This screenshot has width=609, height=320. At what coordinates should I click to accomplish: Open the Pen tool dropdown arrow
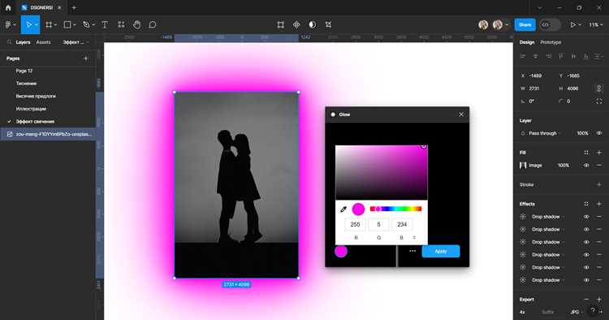tap(93, 25)
